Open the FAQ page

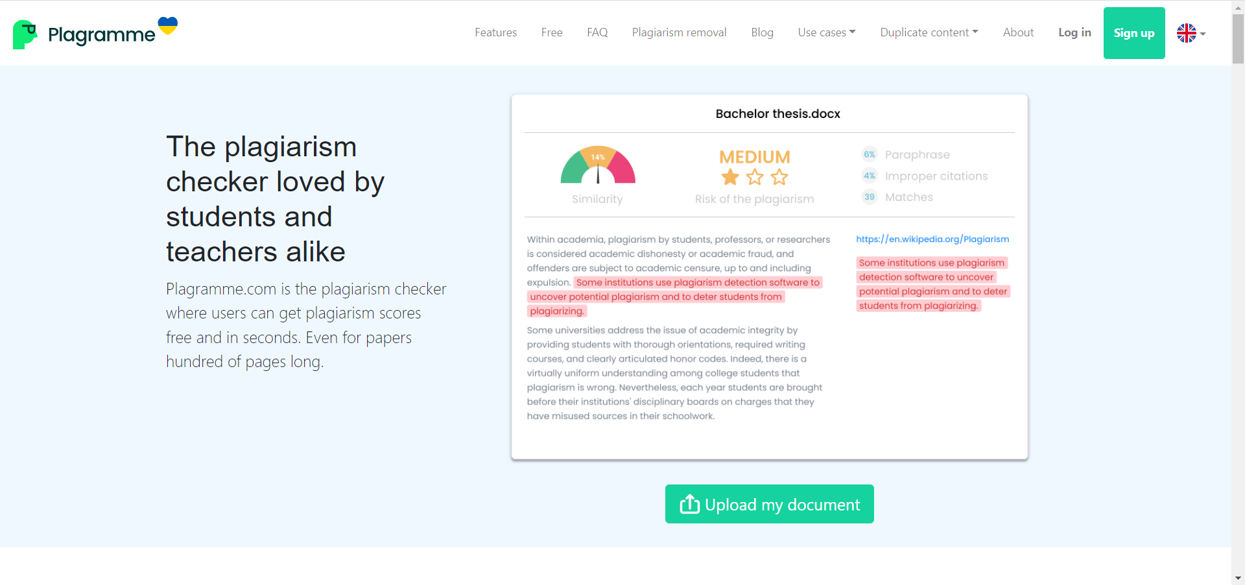597,32
